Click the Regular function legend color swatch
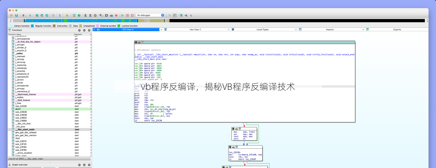 [x=32, y=26]
